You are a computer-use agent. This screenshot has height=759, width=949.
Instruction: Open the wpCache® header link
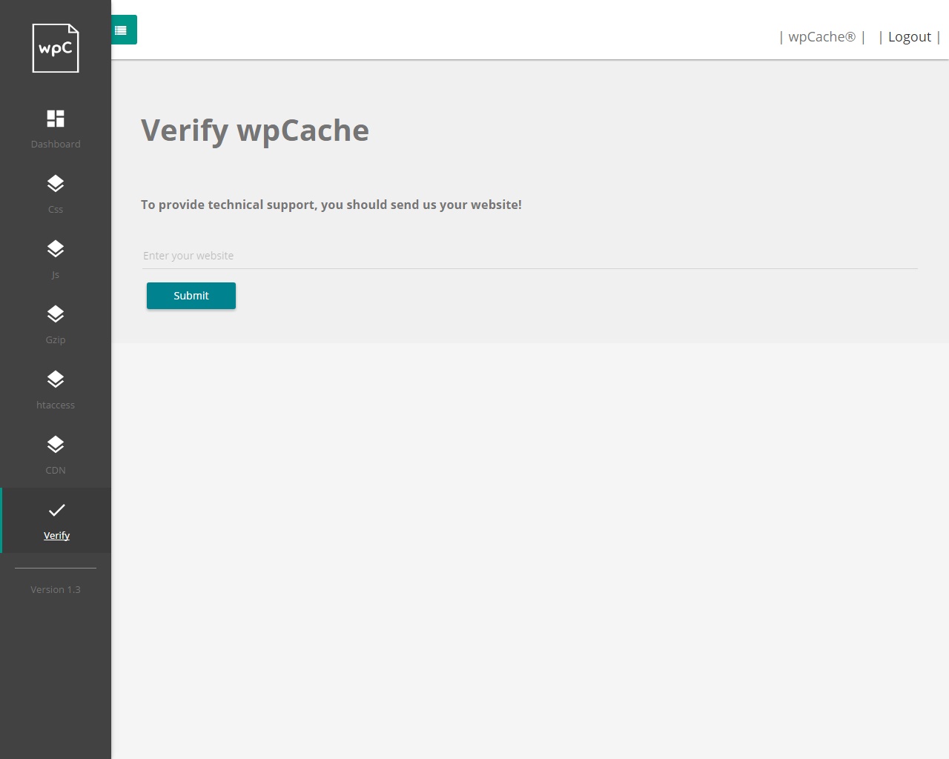pyautogui.click(x=821, y=37)
